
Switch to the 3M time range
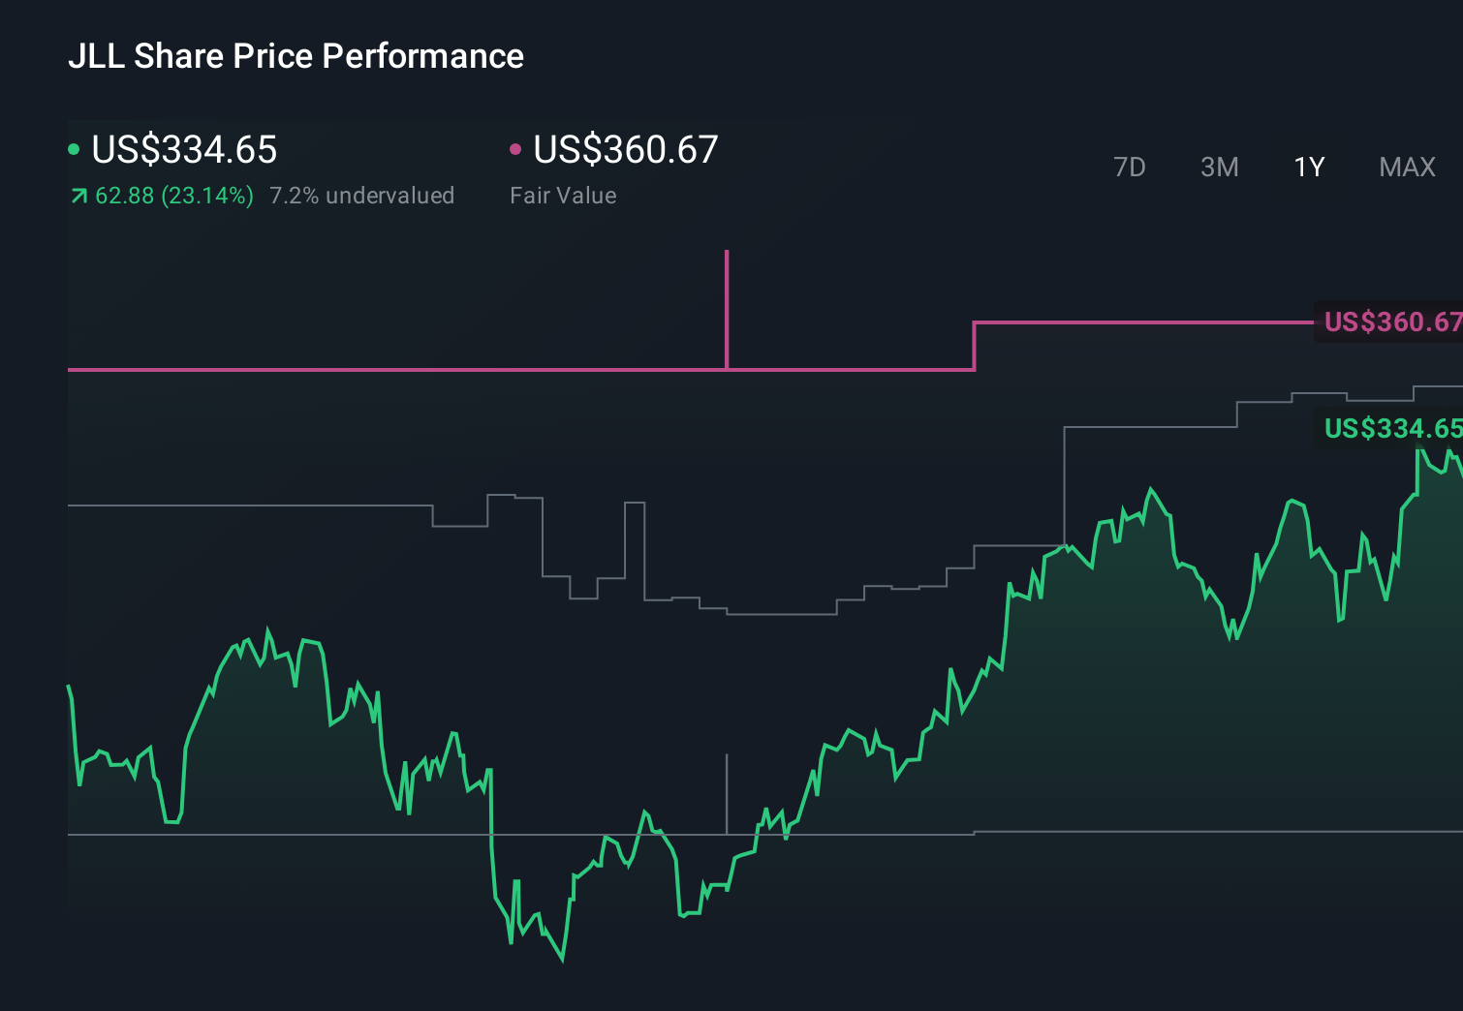[x=1219, y=167]
